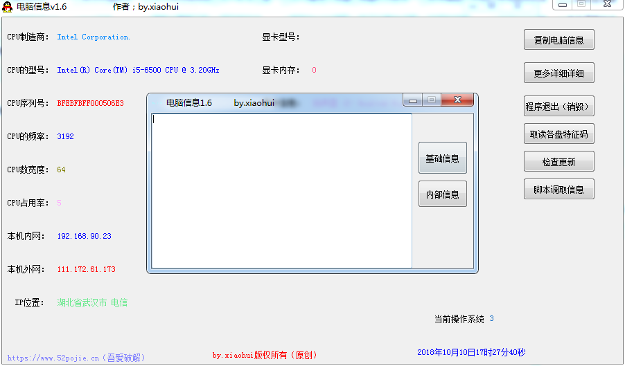Click the CPU data width value 64
The height and width of the screenshot is (366, 625).
coord(61,170)
